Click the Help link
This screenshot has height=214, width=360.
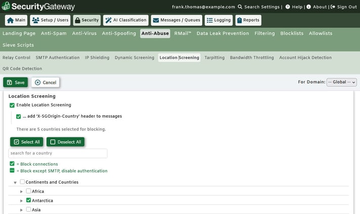click(x=297, y=7)
